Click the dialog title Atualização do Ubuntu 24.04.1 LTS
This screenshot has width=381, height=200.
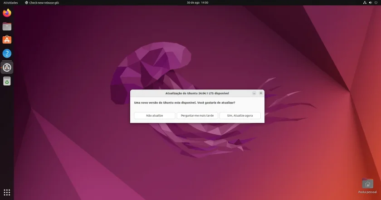(x=197, y=93)
